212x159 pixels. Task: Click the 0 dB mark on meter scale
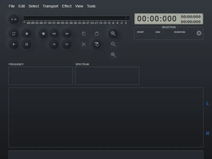[x=126, y=23]
